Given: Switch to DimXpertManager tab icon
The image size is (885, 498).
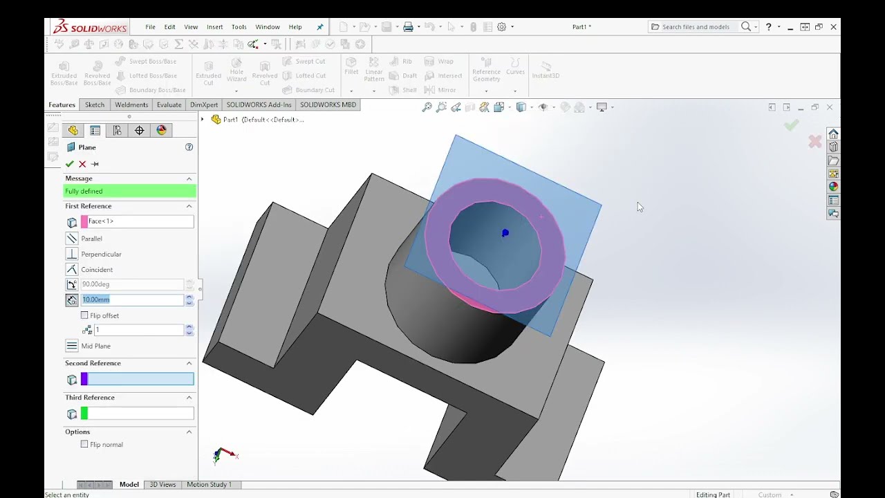Looking at the screenshot, I should tap(139, 130).
